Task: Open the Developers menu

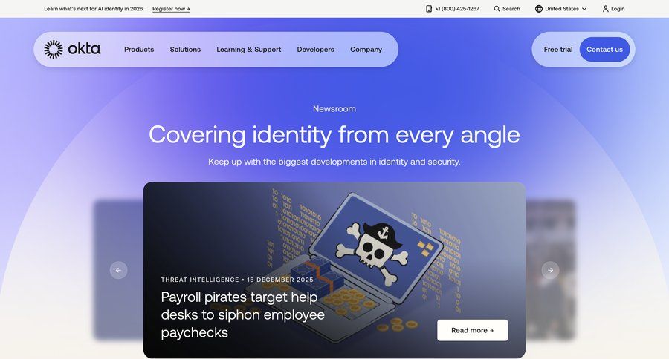Action: pyautogui.click(x=316, y=50)
